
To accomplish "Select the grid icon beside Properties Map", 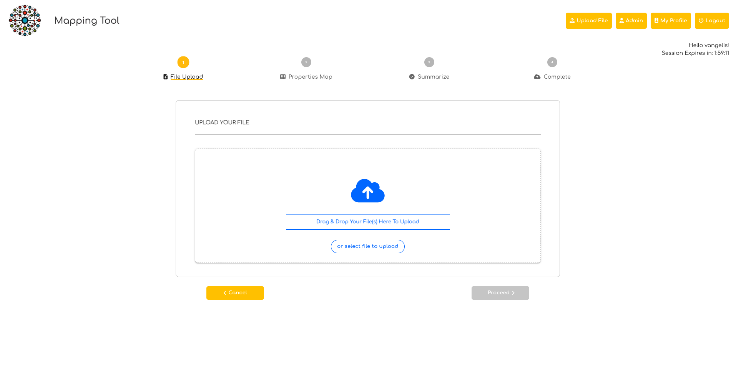I will tap(283, 76).
